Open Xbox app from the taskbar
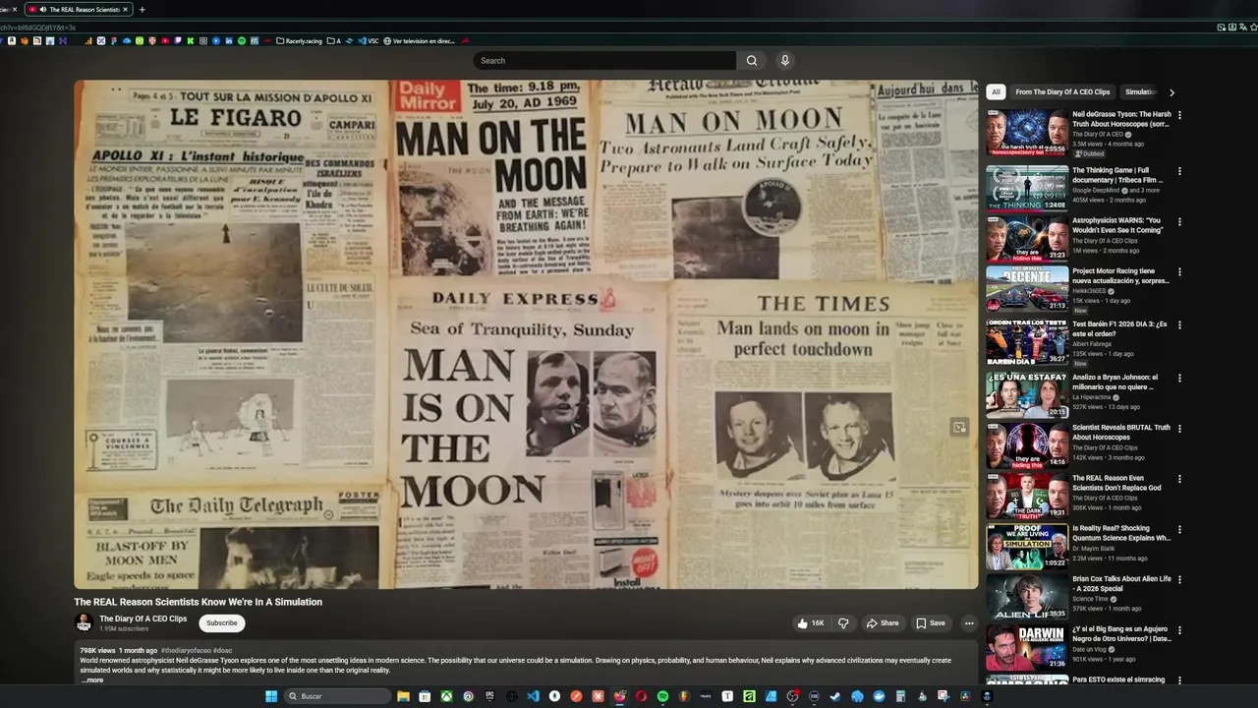 (446, 696)
